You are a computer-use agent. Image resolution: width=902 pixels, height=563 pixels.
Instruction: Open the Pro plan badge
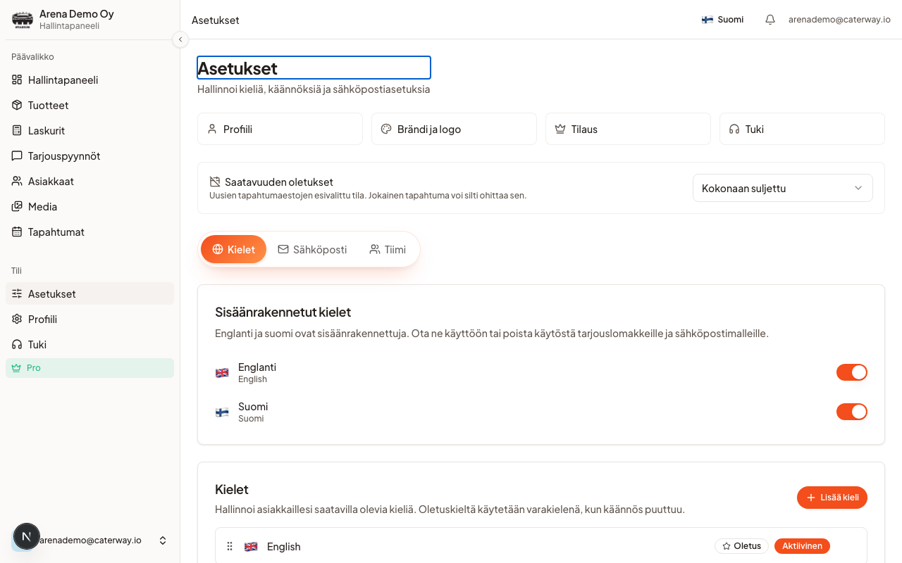tap(89, 368)
